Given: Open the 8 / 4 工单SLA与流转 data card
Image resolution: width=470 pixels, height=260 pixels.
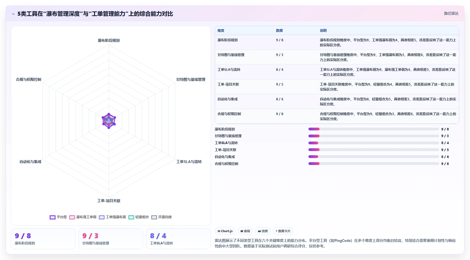Looking at the screenshot, I should pos(178,239).
